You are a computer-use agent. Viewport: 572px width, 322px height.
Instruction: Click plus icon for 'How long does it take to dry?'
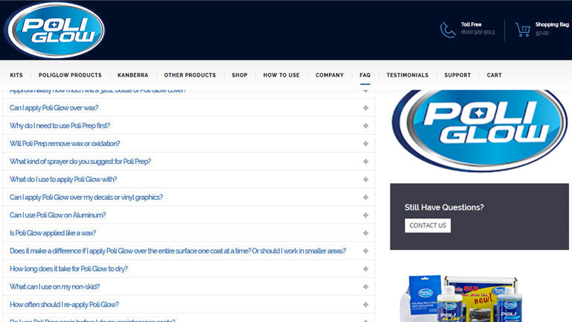point(366,268)
